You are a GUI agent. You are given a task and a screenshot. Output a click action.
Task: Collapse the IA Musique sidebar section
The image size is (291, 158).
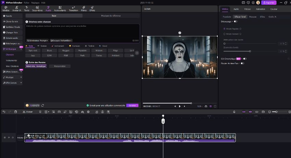click(x=21, y=49)
